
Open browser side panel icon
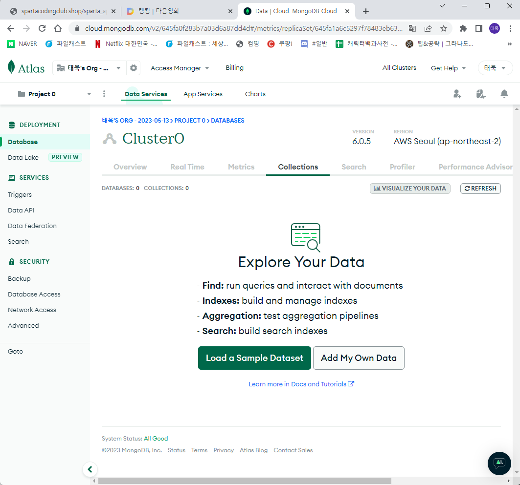(478, 28)
